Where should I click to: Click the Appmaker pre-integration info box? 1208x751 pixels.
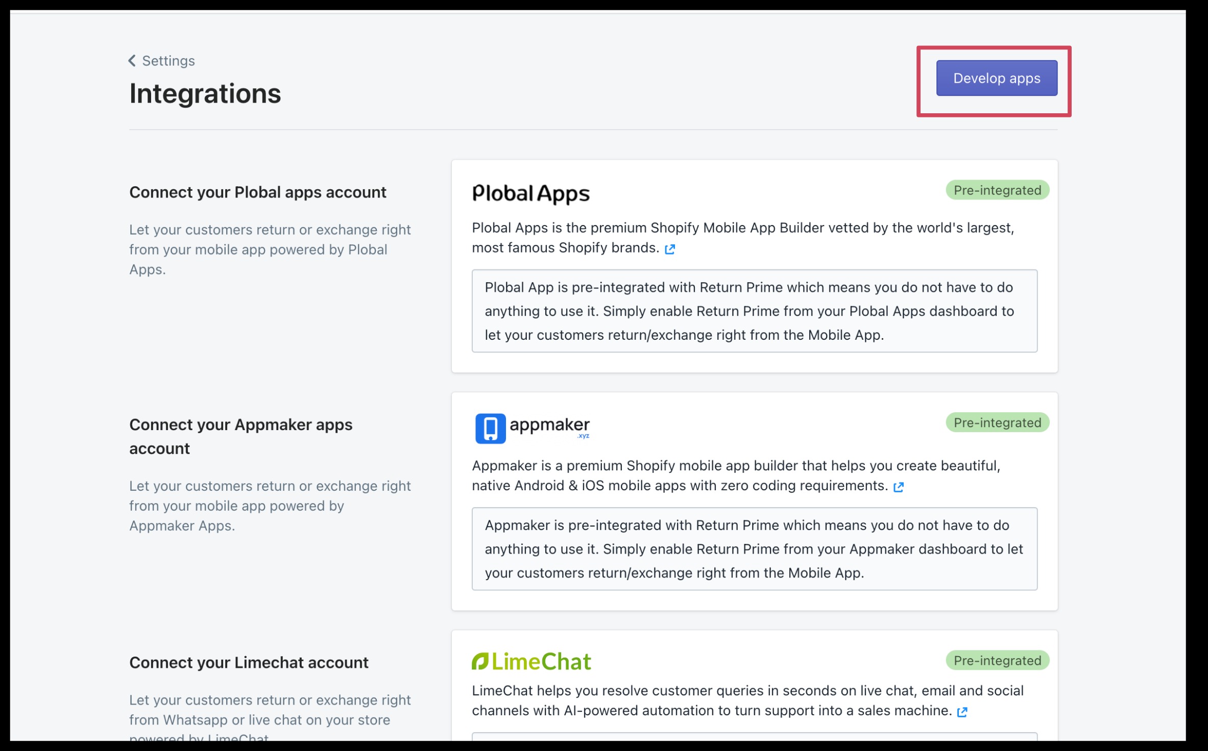click(754, 548)
